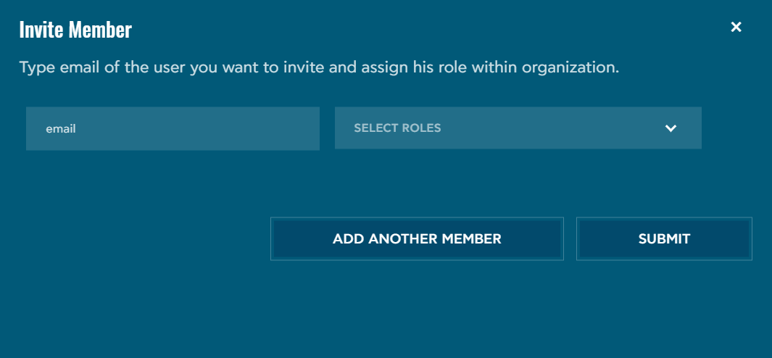The image size is (772, 358).
Task: Click the email text box
Action: (173, 129)
